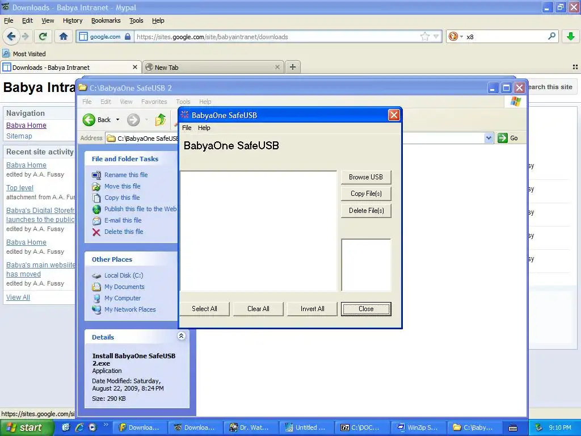The image size is (581, 436).
Task: Click the Windows start button
Action: [x=27, y=427]
